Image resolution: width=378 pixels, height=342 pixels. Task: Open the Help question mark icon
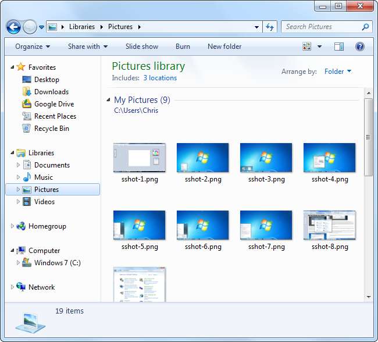point(359,47)
